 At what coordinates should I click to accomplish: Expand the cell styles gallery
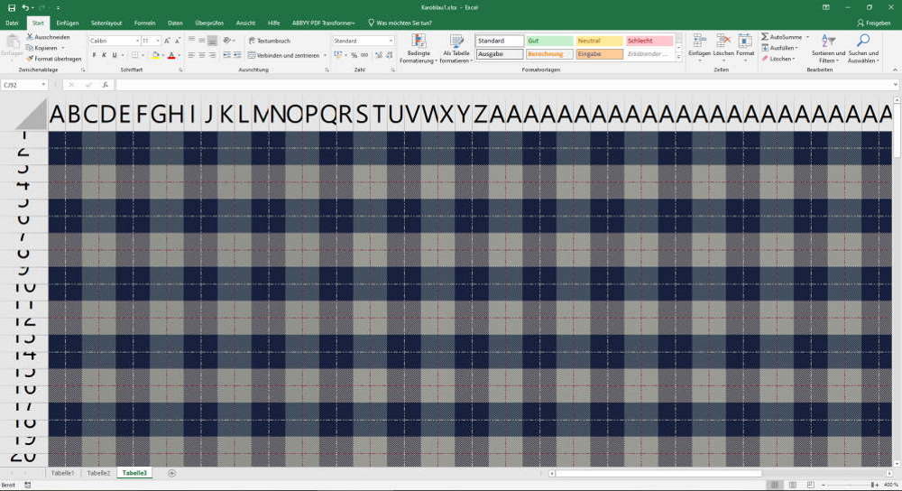679,57
